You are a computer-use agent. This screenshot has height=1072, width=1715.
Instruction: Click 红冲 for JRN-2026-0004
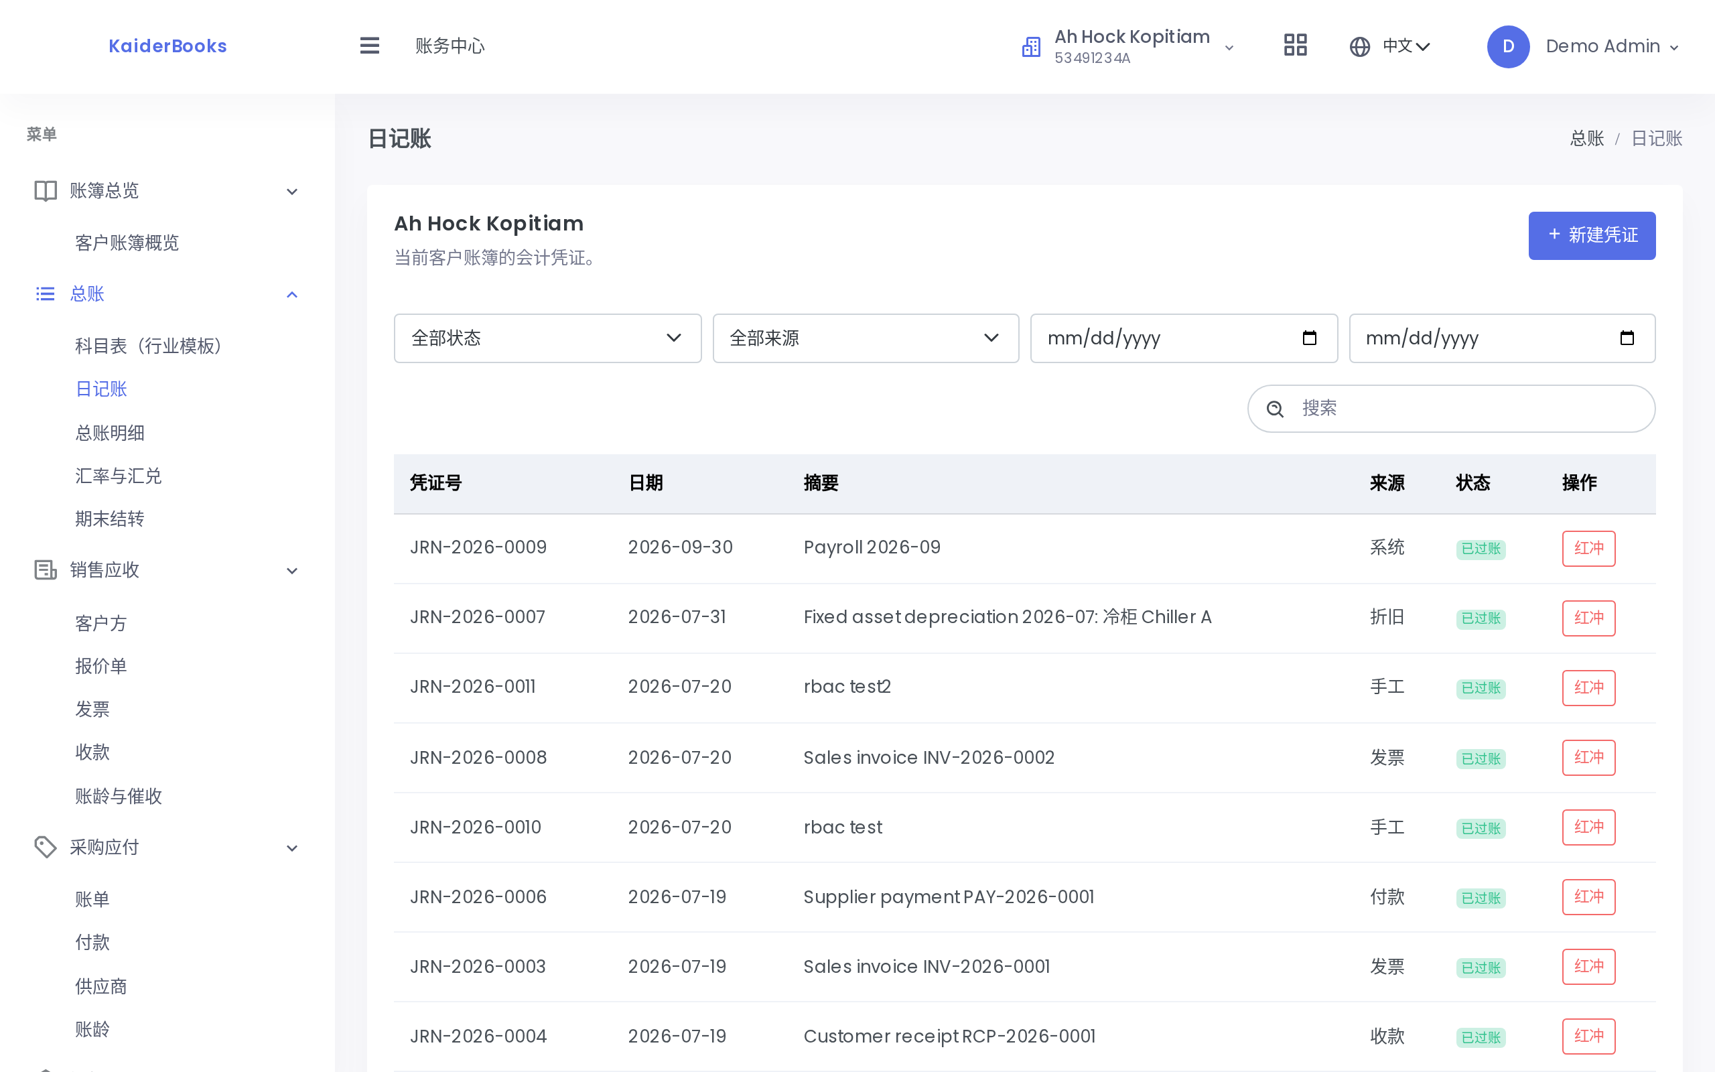(1589, 1036)
